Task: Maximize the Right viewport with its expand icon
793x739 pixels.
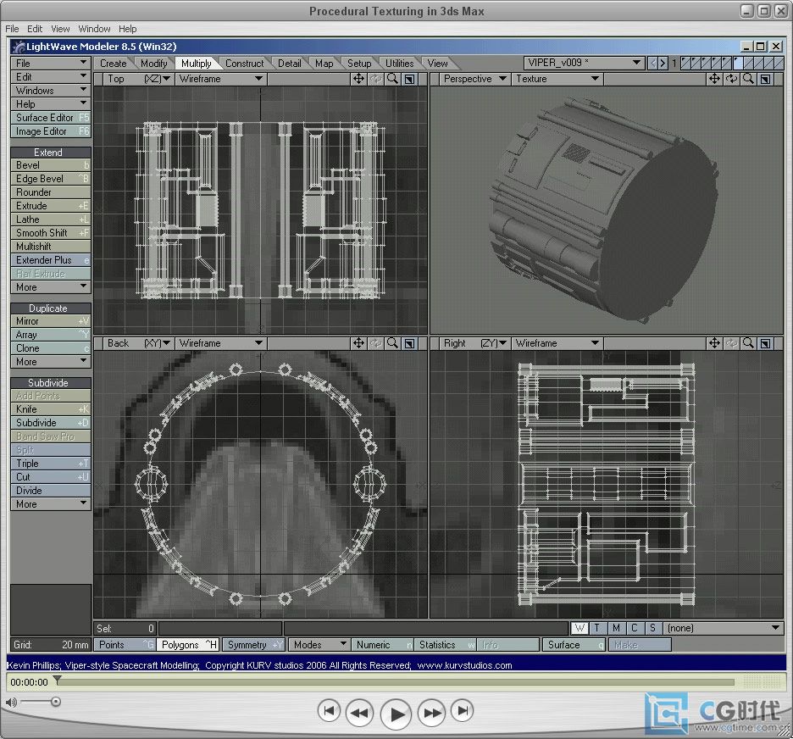Action: coord(766,343)
